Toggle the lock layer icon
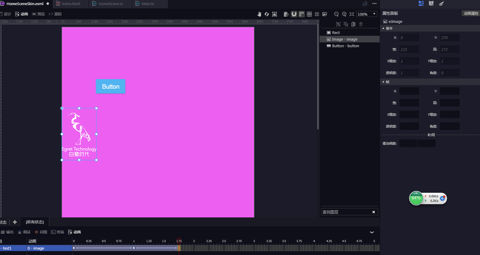 (x=275, y=14)
